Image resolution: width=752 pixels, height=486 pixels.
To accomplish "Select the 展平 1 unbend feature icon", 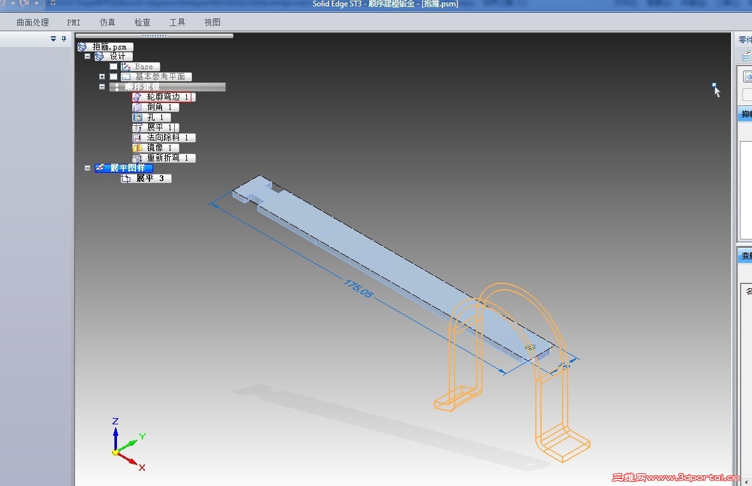I will [137, 128].
